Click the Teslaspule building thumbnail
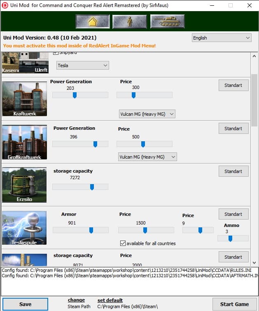Image resolution: width=259 pixels, height=311 pixels. coord(24,228)
